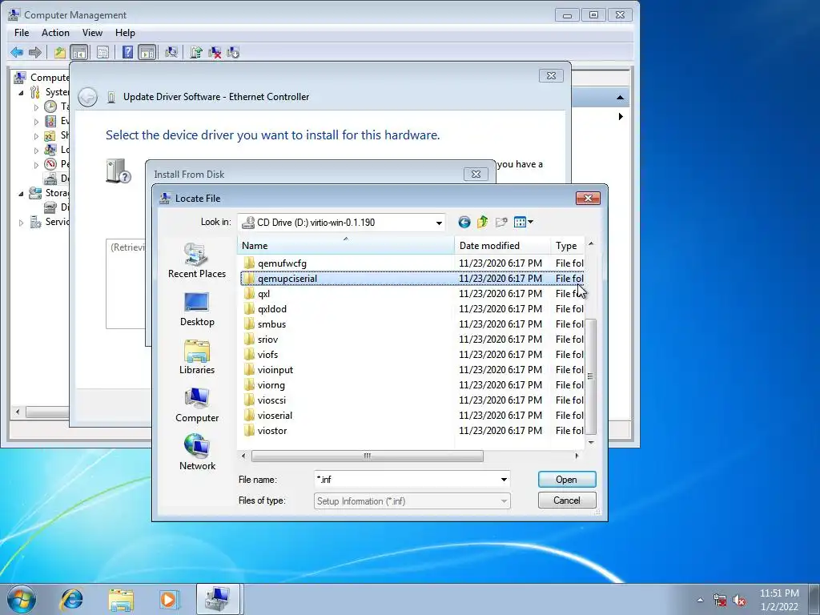Go back to last folder in Locate File
The width and height of the screenshot is (820, 615).
tap(464, 223)
